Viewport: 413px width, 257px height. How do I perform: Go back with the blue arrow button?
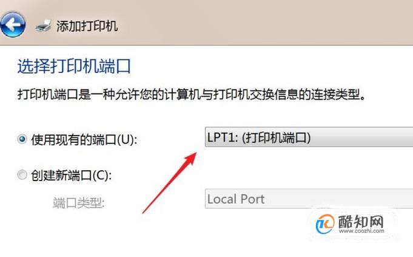[13, 24]
